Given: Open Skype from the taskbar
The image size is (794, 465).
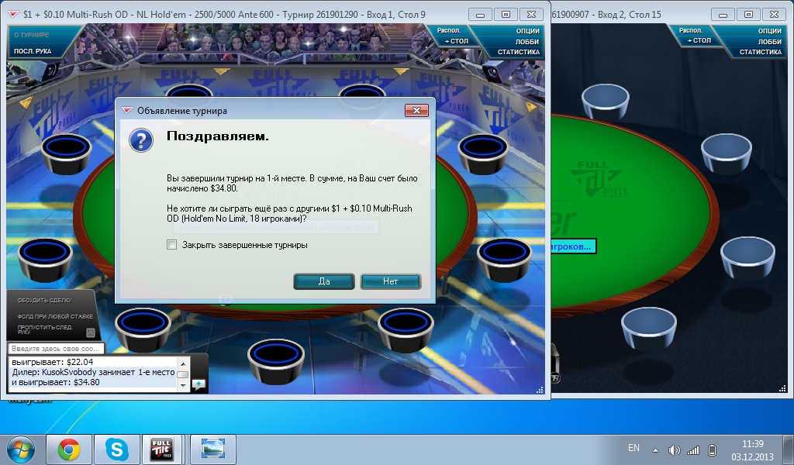Looking at the screenshot, I should click(x=116, y=449).
